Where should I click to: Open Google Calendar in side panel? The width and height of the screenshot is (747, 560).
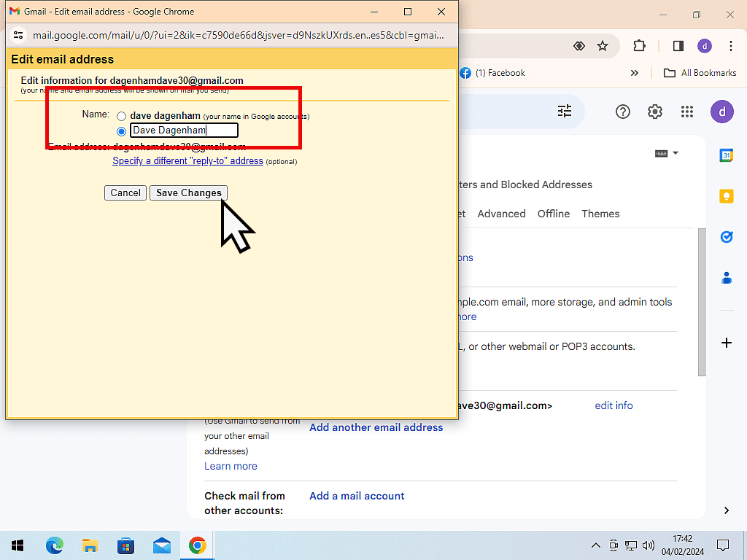726,155
